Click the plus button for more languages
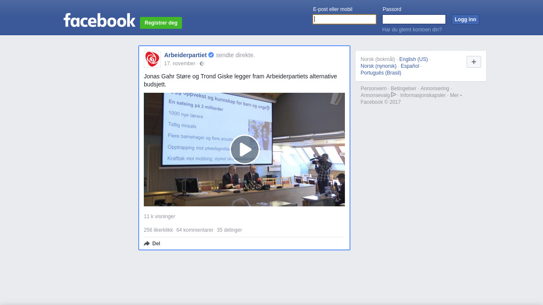This screenshot has height=305, width=543. [x=474, y=62]
